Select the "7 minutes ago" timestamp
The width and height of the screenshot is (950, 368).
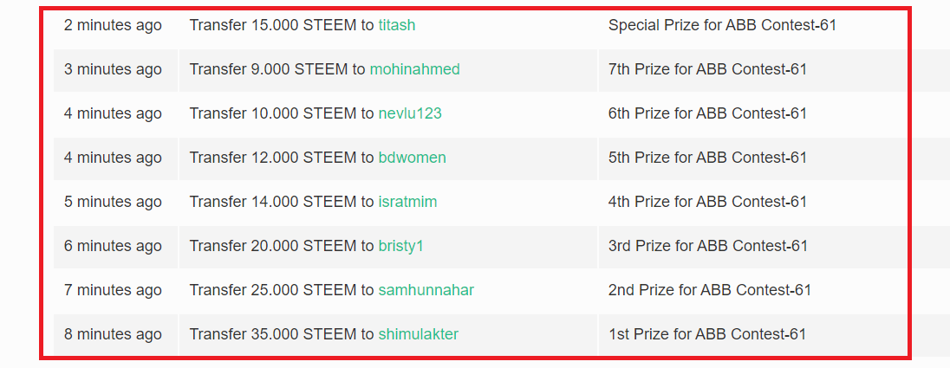pos(113,290)
